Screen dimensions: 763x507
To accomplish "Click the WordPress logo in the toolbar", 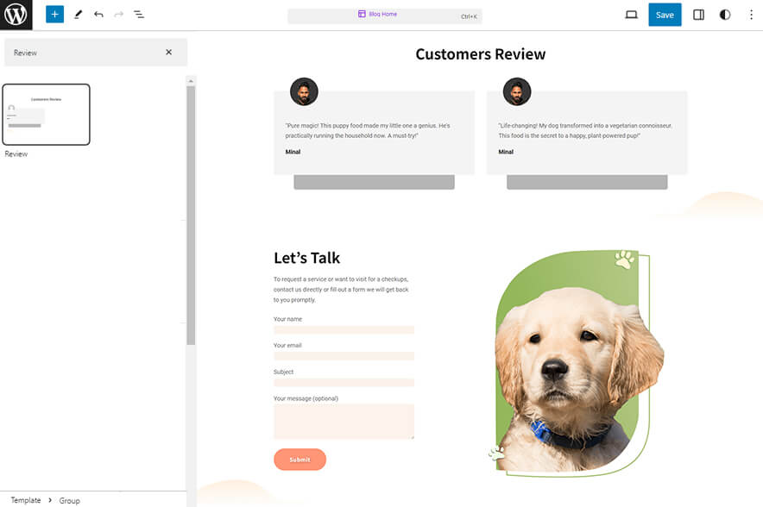I will click(x=15, y=14).
